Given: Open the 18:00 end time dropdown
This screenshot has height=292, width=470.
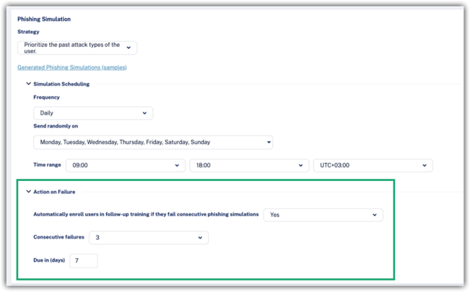Looking at the screenshot, I should (249, 165).
